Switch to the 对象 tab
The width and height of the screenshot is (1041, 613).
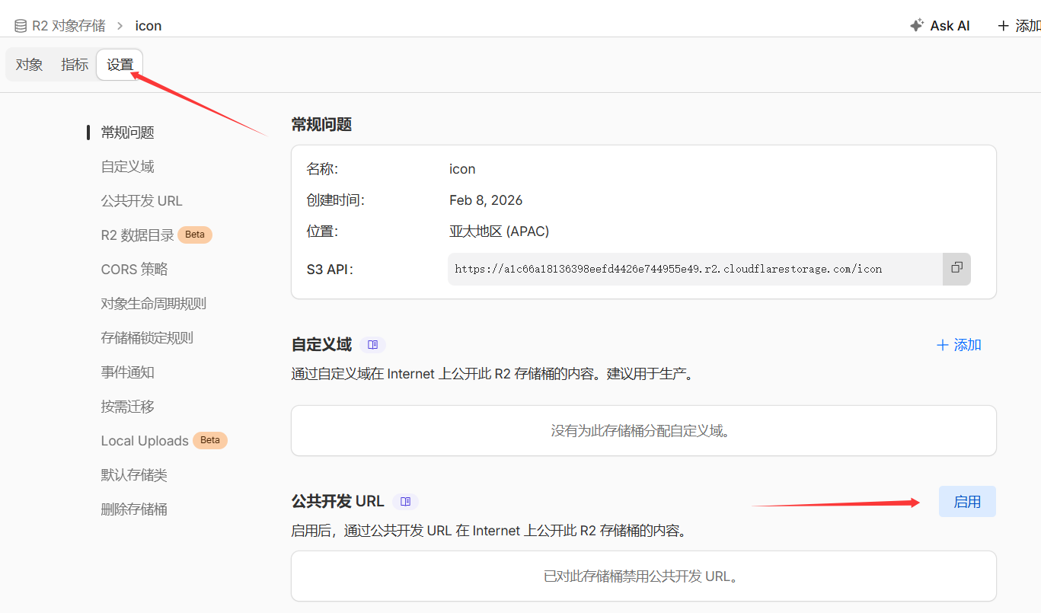coord(29,65)
